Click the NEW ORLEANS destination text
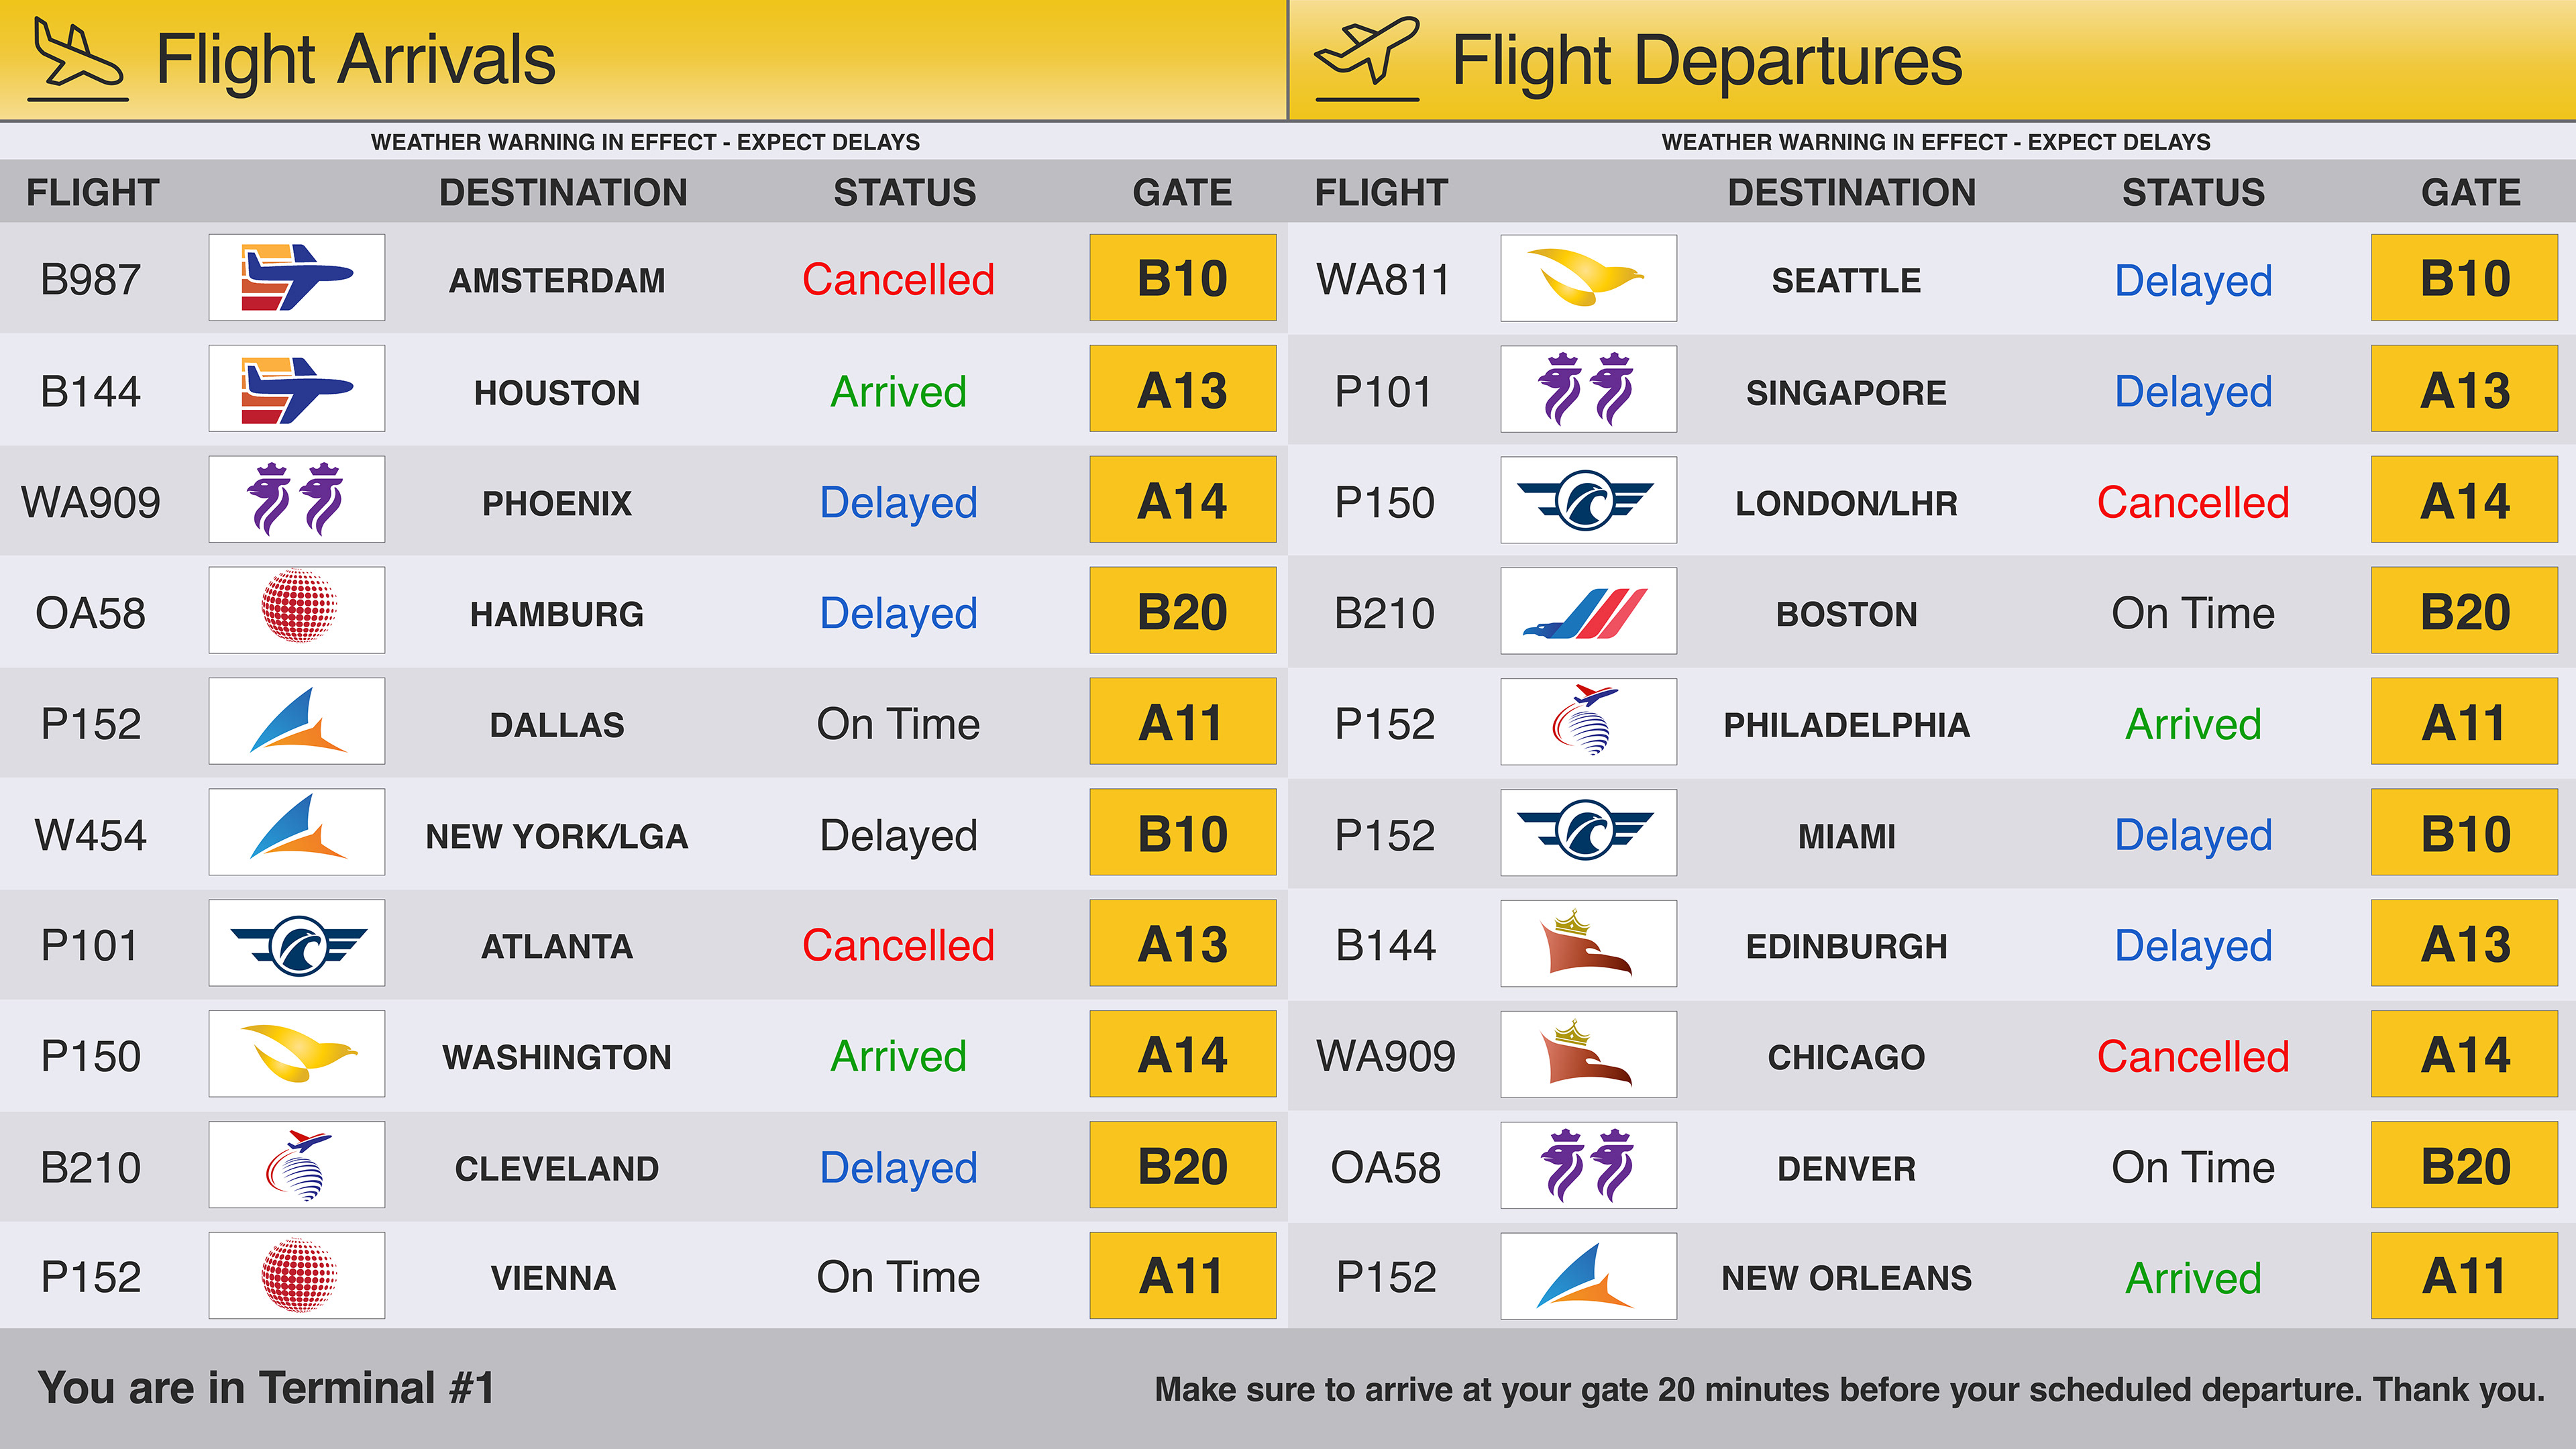 [x=1846, y=1277]
